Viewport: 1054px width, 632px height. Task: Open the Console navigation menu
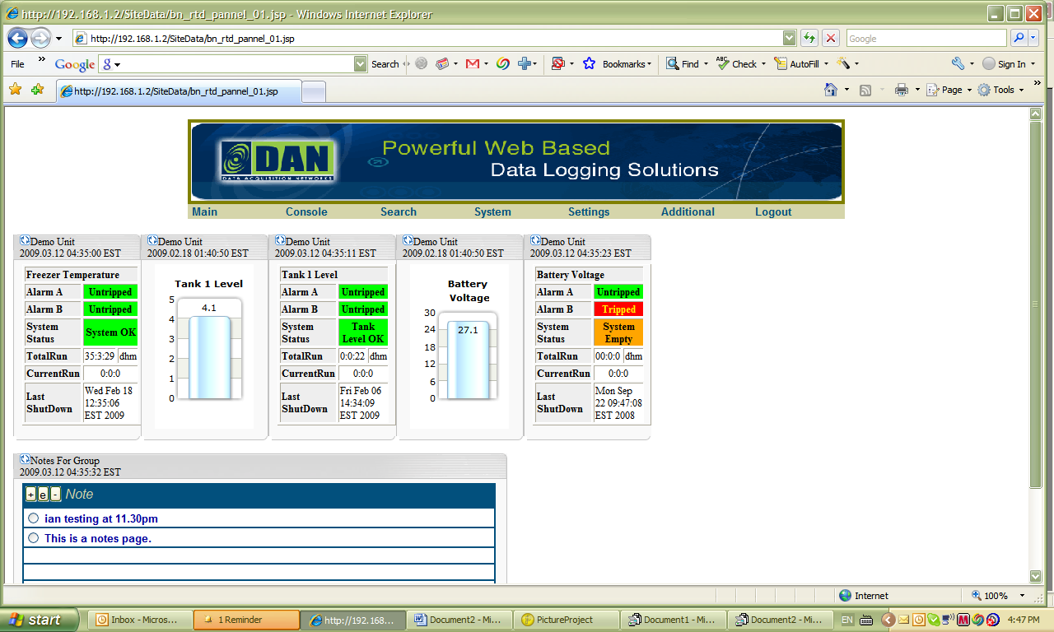[306, 211]
